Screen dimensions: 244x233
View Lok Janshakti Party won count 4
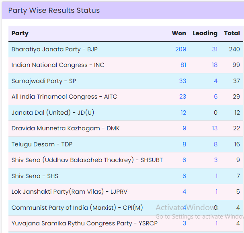[x=184, y=192]
